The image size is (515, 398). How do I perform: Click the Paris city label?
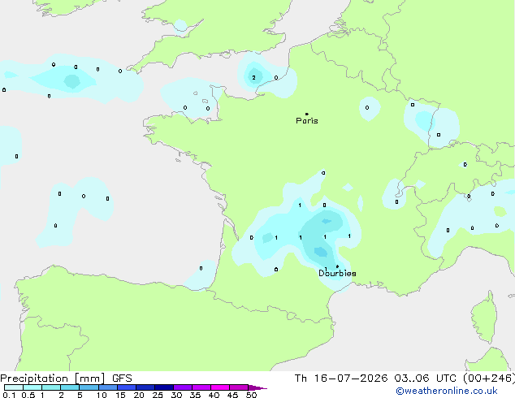pos(307,121)
